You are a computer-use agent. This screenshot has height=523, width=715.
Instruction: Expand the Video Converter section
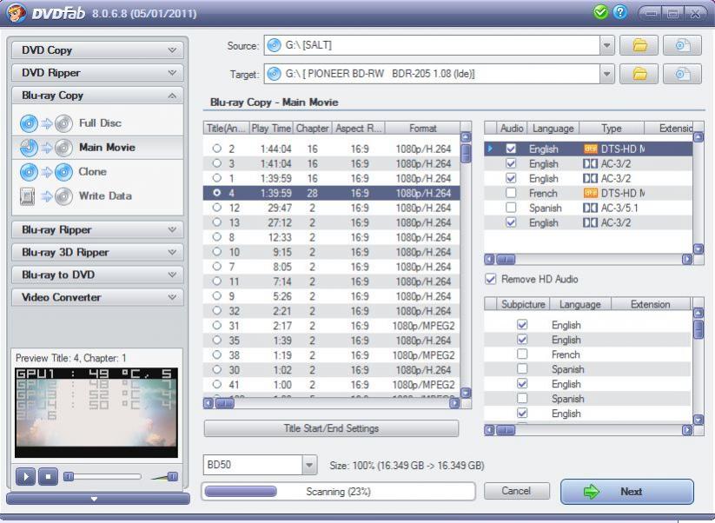[x=97, y=297]
